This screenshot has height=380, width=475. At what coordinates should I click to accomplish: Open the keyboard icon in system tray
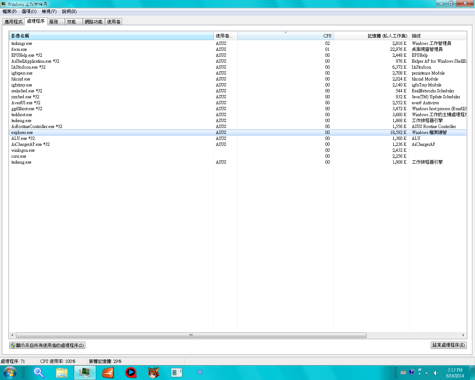403,372
